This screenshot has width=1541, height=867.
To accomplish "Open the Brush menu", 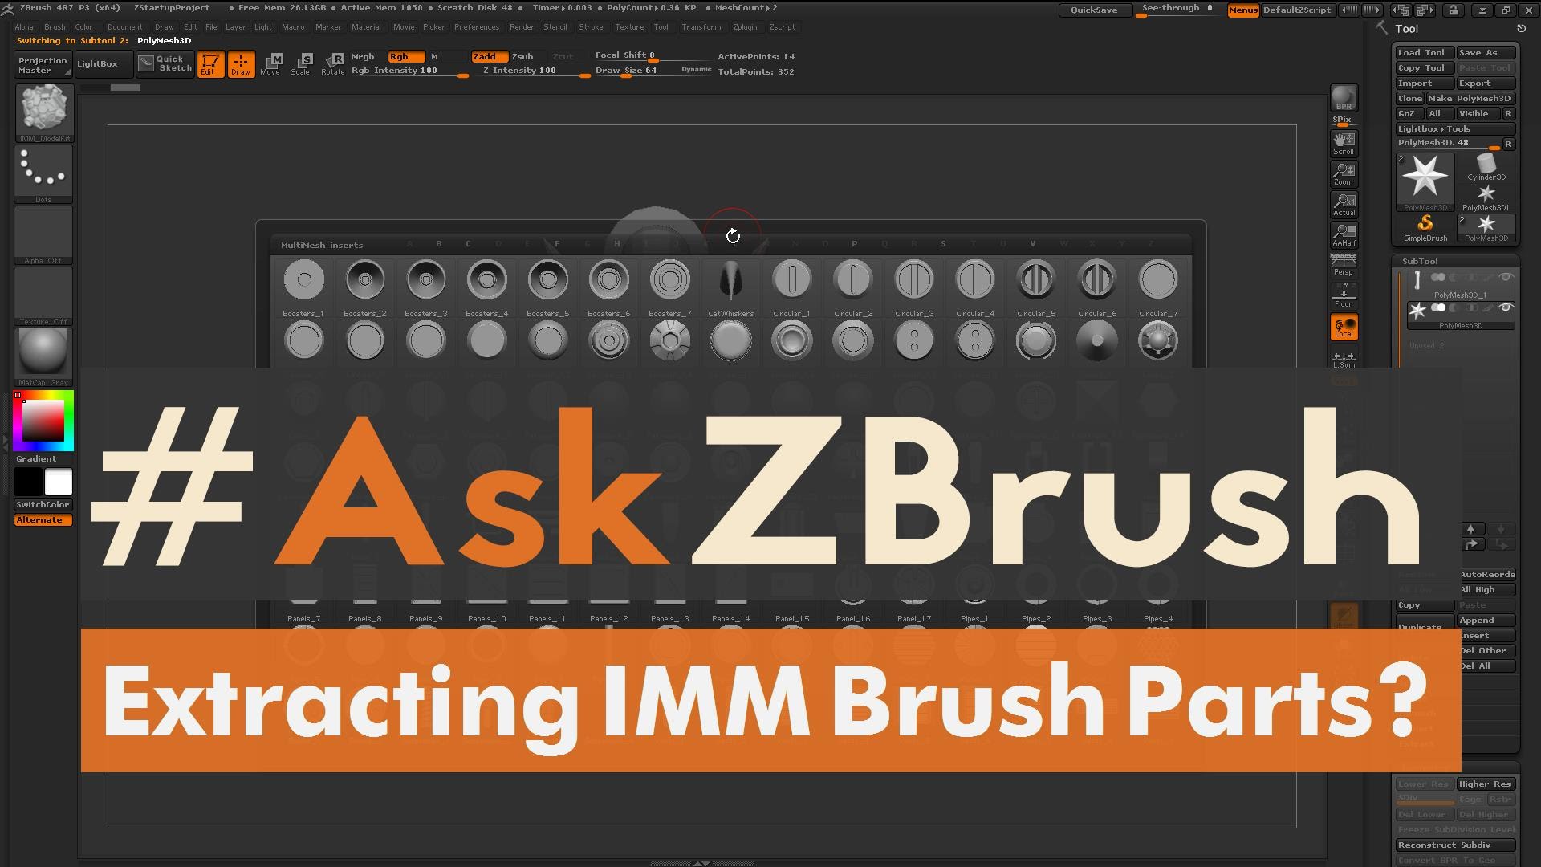I will tap(55, 26).
